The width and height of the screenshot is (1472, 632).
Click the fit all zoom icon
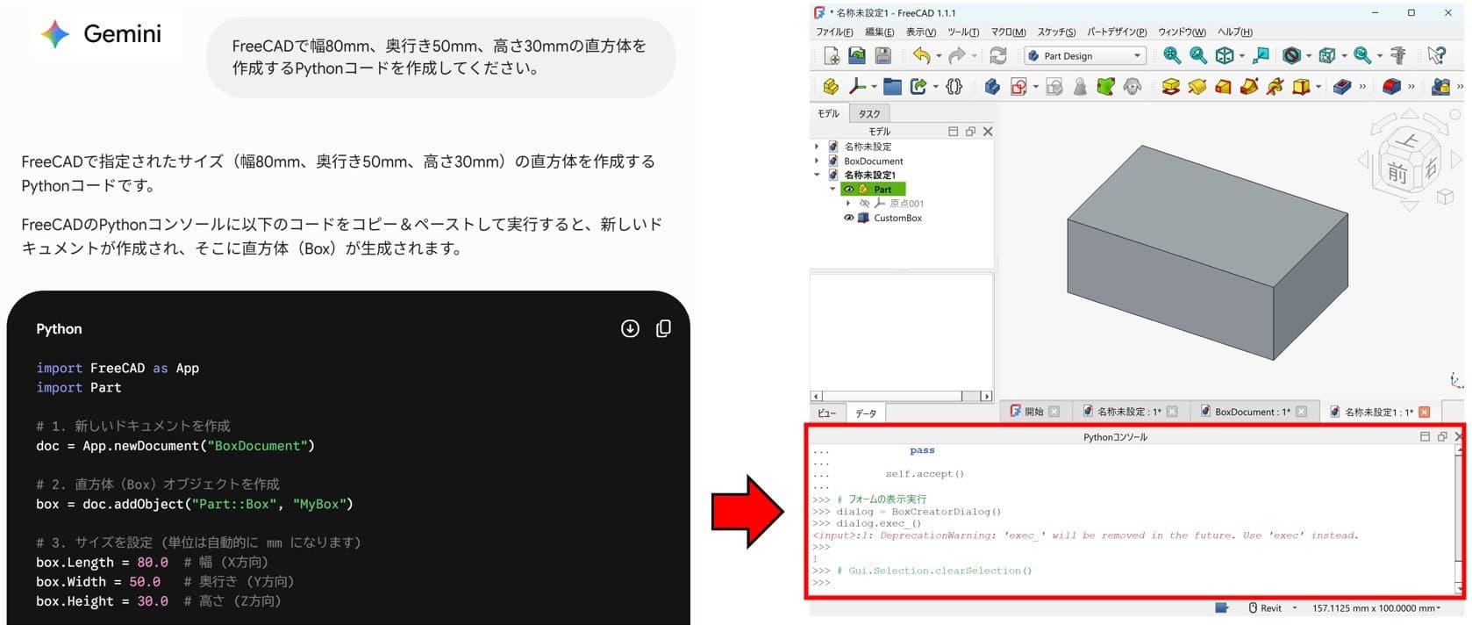pos(1172,56)
